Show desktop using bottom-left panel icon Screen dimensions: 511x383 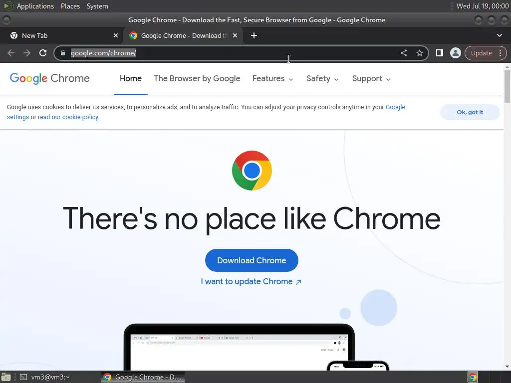click(x=6, y=377)
